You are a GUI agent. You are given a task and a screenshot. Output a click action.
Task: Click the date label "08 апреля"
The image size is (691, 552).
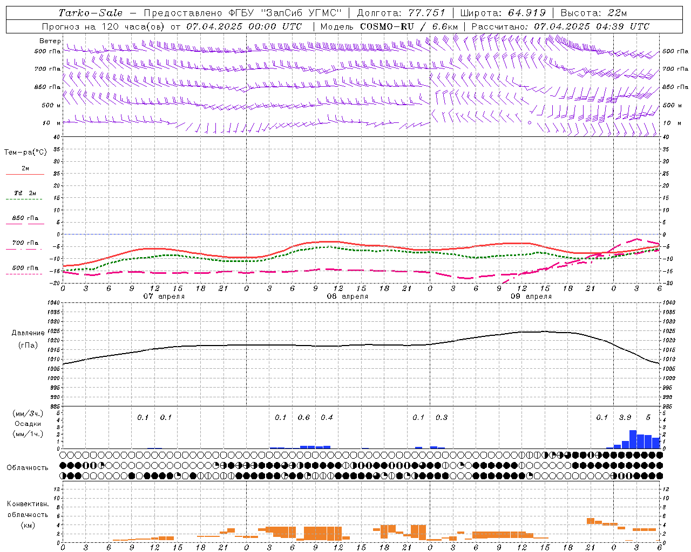pyautogui.click(x=348, y=296)
